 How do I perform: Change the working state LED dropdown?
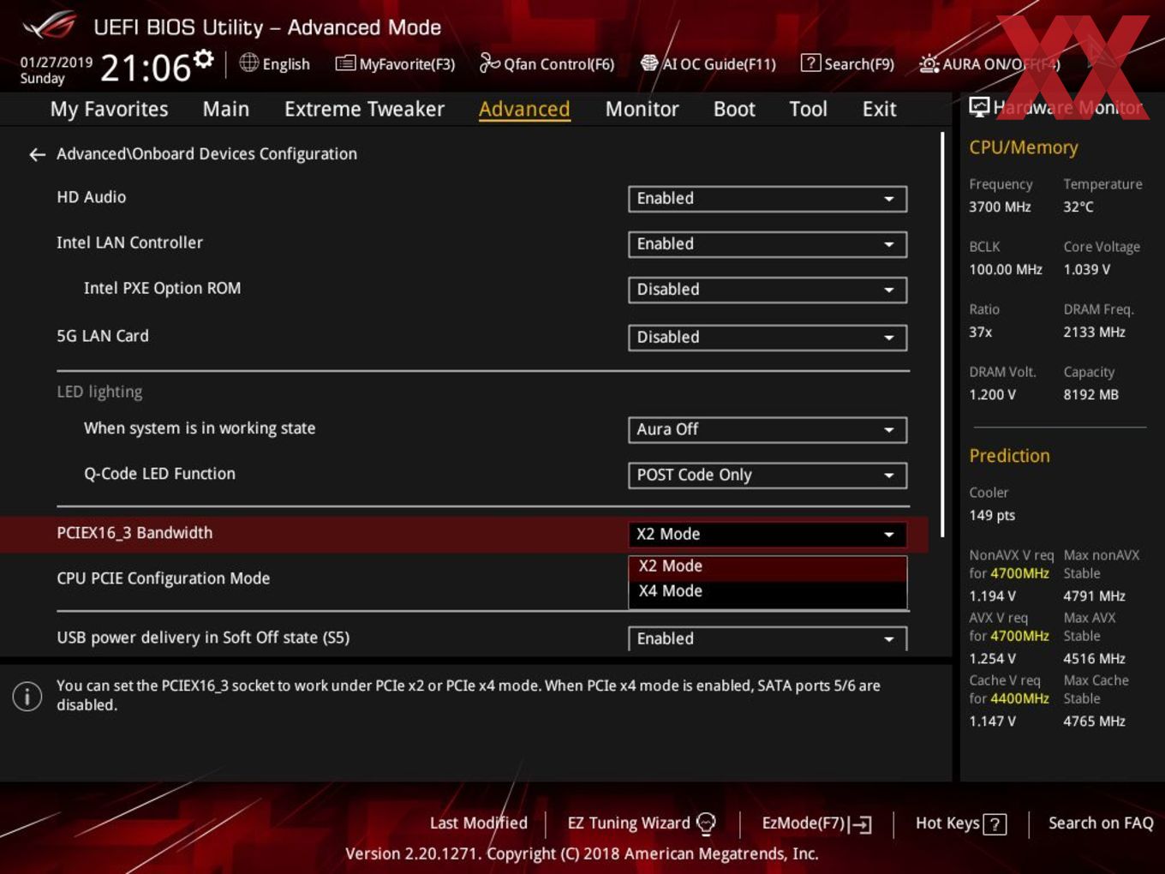point(767,429)
